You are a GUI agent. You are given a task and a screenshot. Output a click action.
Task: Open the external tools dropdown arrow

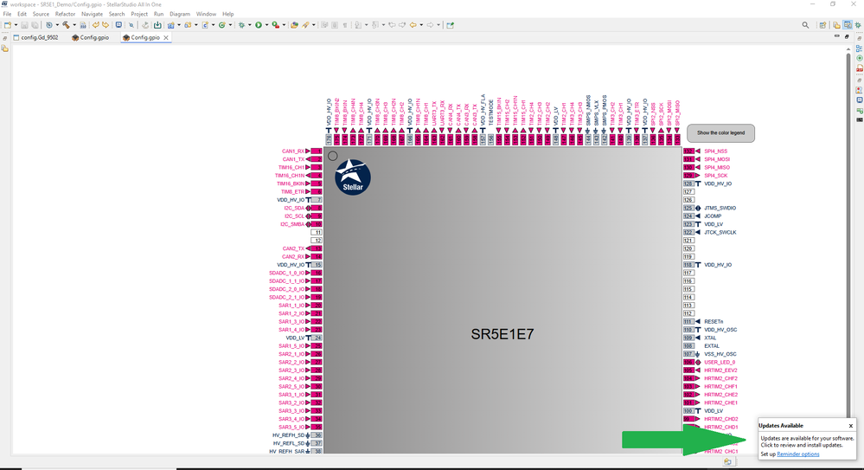(x=284, y=25)
